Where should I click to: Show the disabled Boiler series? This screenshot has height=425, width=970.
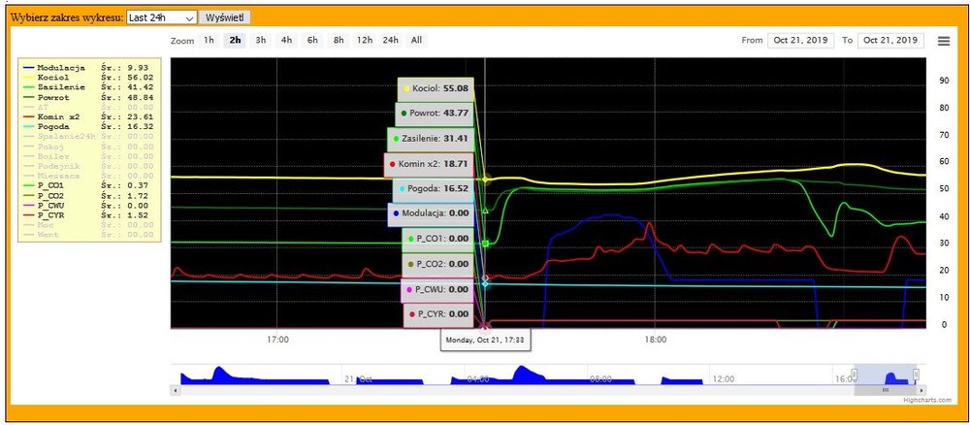(x=55, y=156)
